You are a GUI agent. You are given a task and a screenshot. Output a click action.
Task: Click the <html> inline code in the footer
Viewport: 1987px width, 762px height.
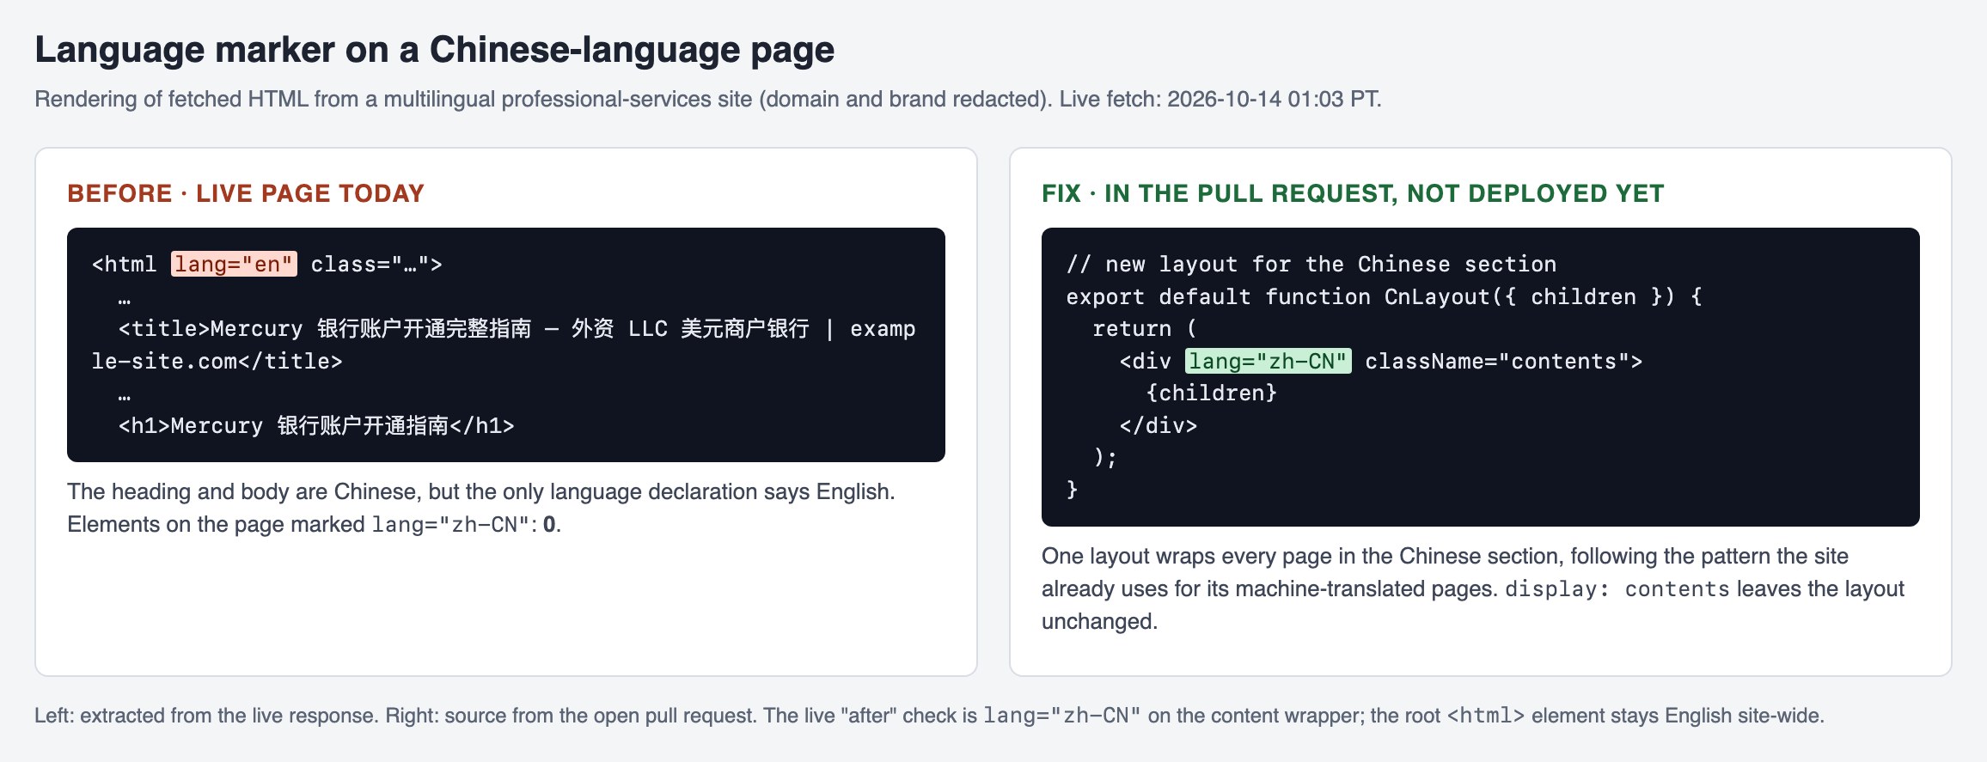(x=1486, y=716)
